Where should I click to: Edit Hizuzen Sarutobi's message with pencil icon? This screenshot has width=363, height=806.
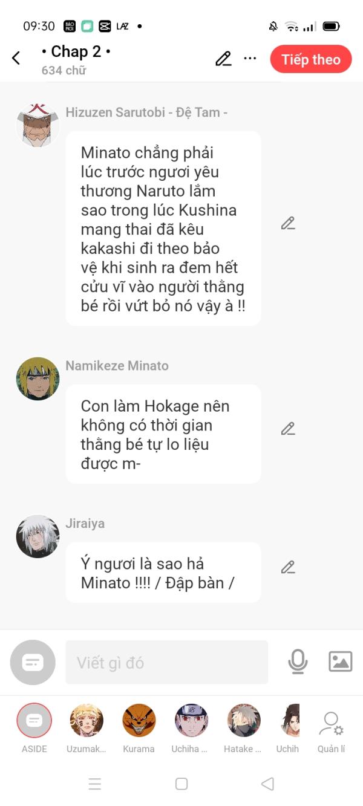288,223
